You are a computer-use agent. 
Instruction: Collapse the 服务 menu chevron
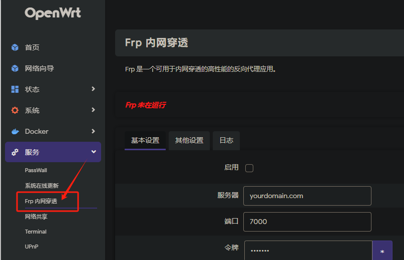pyautogui.click(x=94, y=152)
